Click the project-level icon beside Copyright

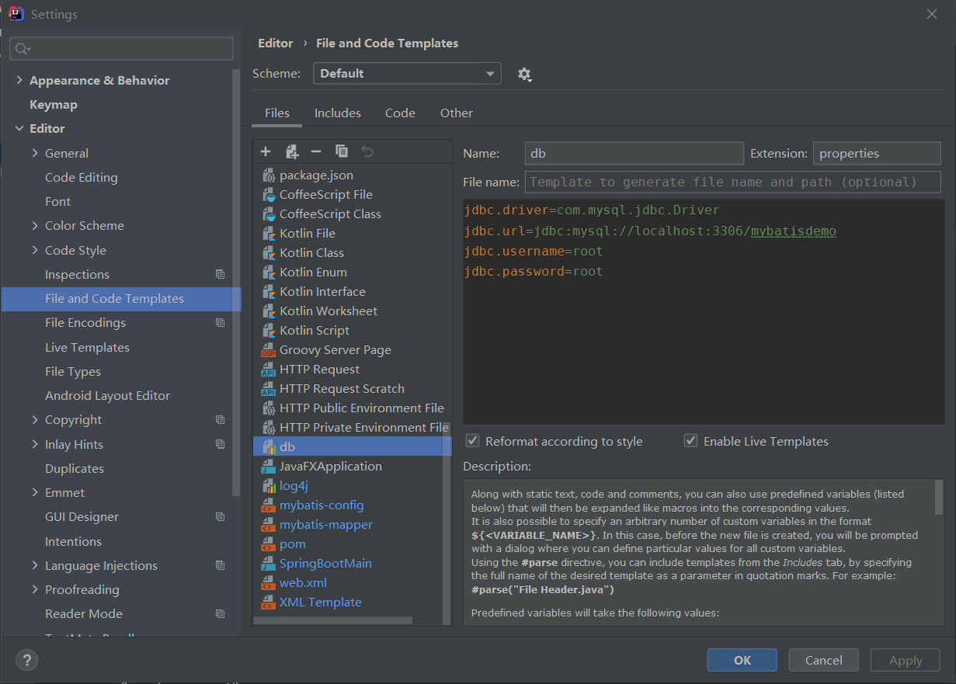[220, 419]
